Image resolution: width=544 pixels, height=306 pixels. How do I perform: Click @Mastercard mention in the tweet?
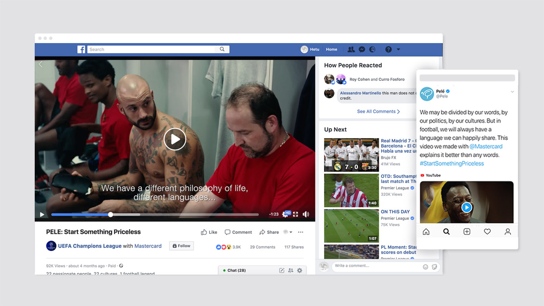(x=486, y=147)
